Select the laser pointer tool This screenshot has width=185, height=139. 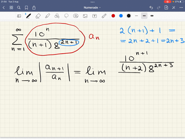tap(104, 16)
